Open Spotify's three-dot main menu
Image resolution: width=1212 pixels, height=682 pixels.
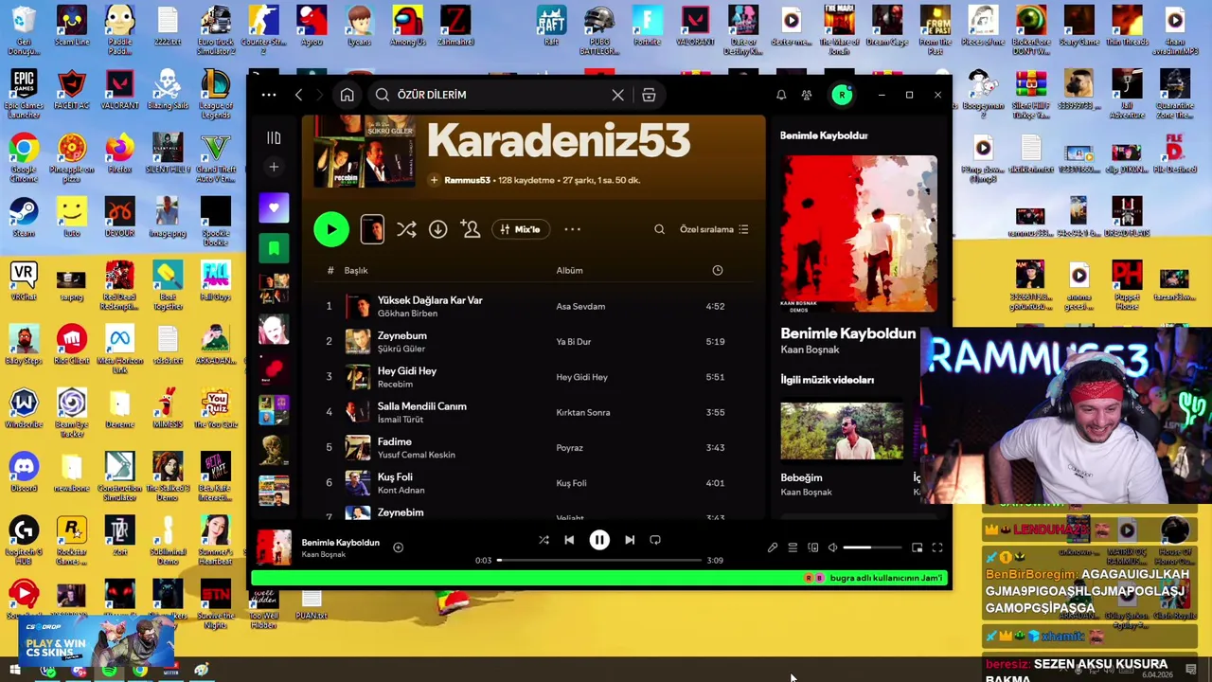pyautogui.click(x=269, y=95)
